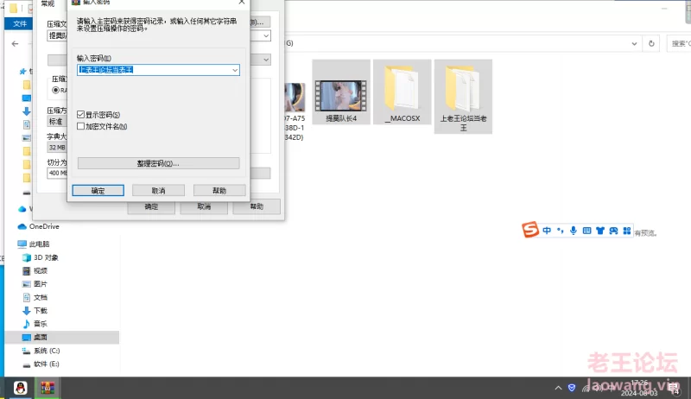Select the _MACOSX folder
The height and width of the screenshot is (399, 691).
402,92
